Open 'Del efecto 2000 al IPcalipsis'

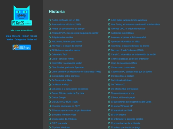125,89
